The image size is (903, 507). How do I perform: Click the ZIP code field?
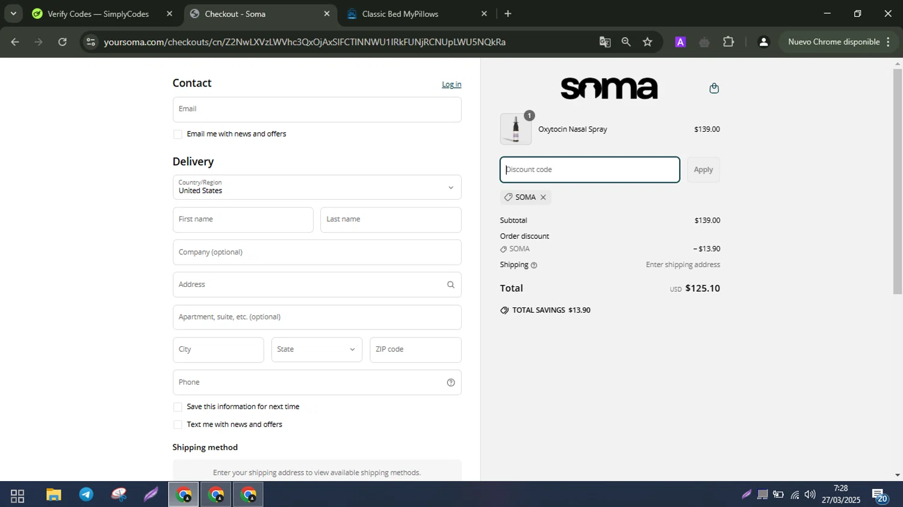point(415,349)
